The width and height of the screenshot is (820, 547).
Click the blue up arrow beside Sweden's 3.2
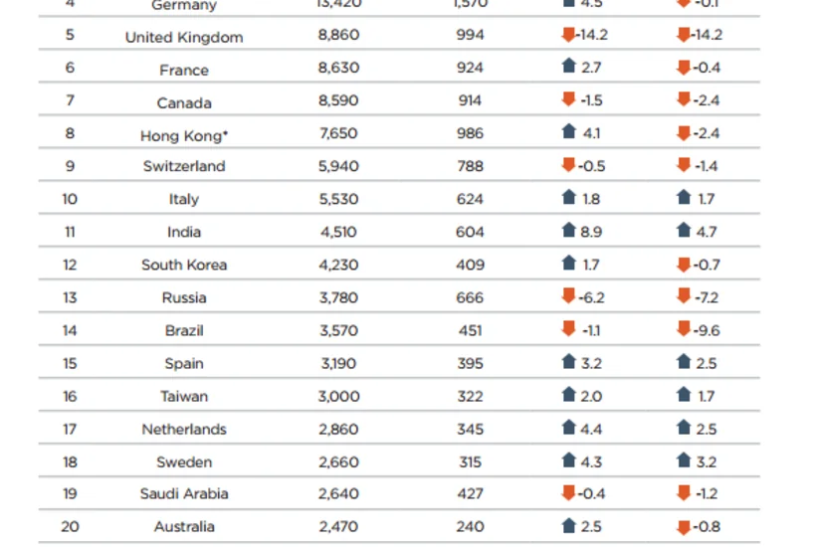point(684,460)
